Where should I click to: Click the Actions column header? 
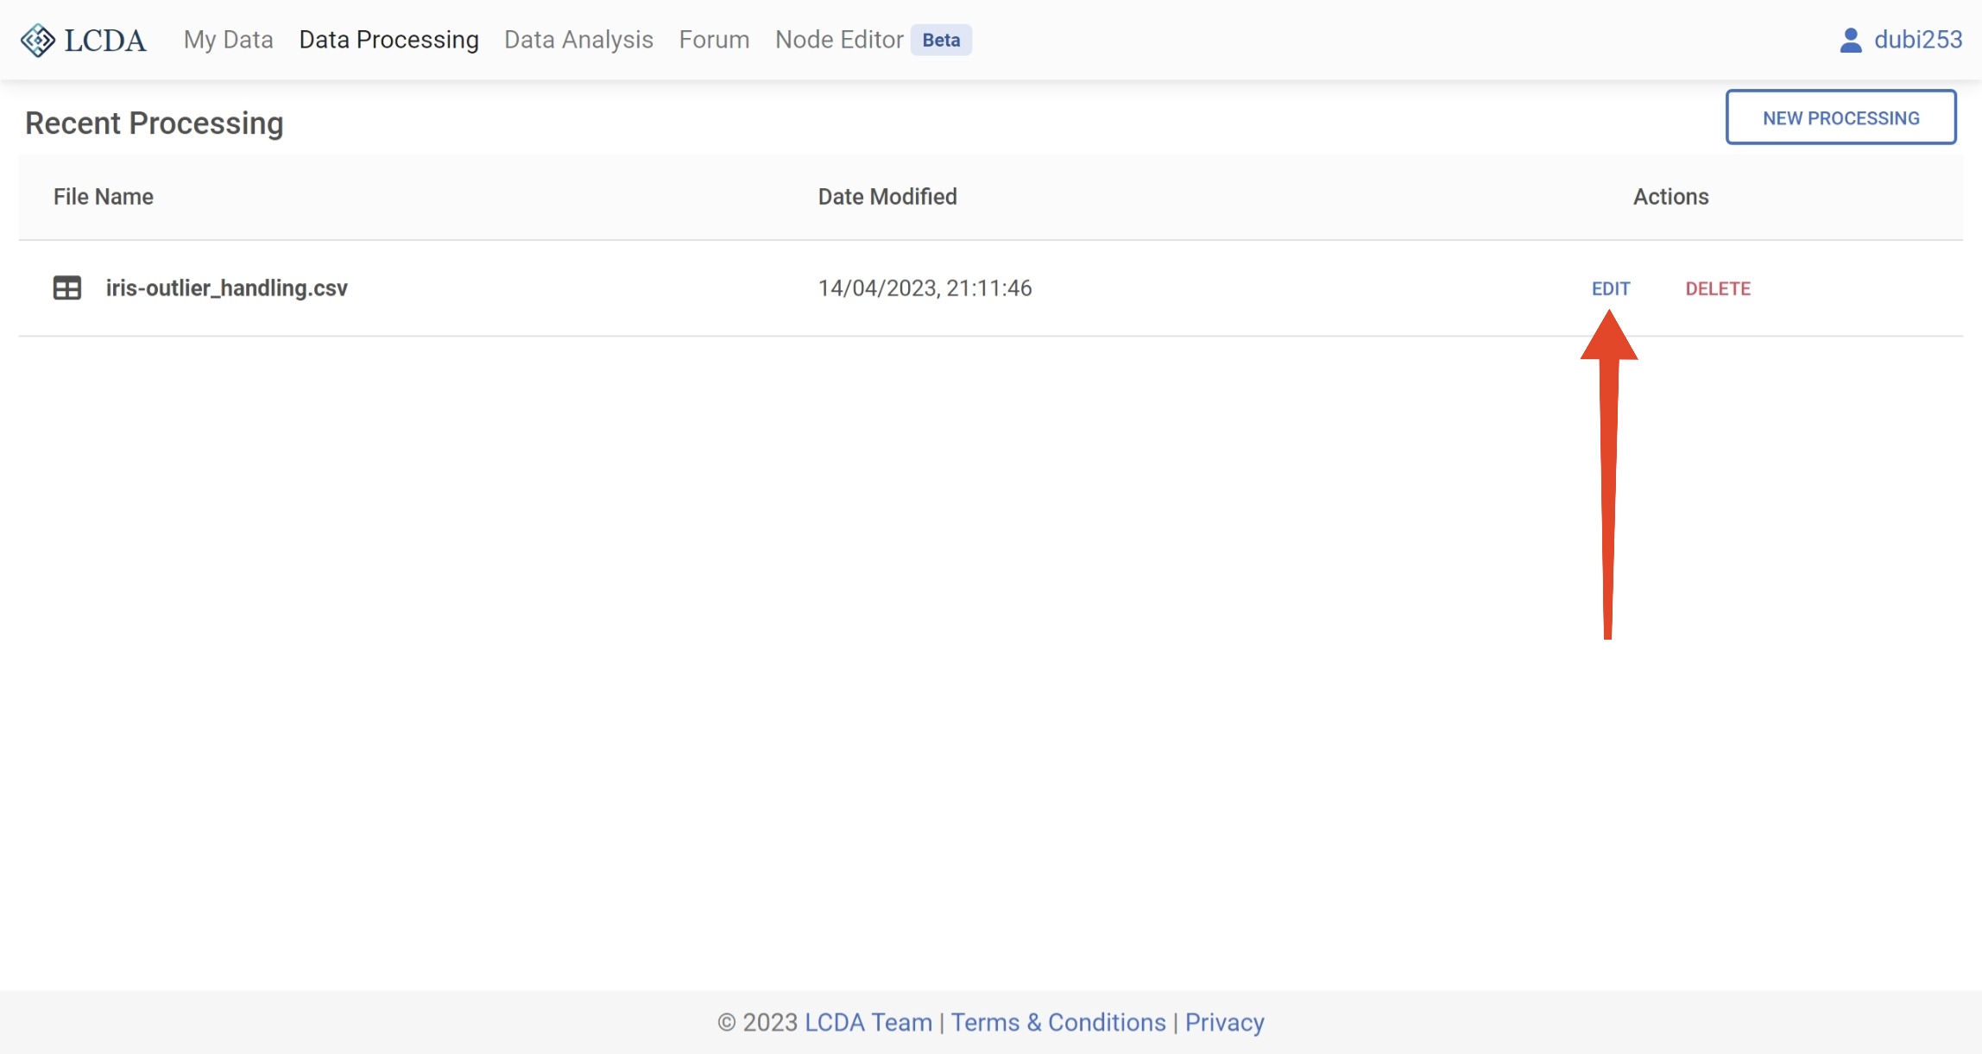tap(1670, 197)
